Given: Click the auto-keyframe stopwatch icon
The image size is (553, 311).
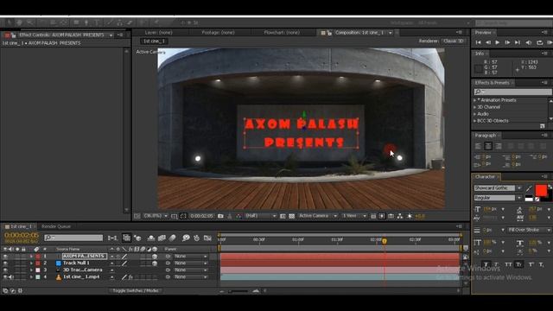Looking at the screenshot, I should click(196, 238).
